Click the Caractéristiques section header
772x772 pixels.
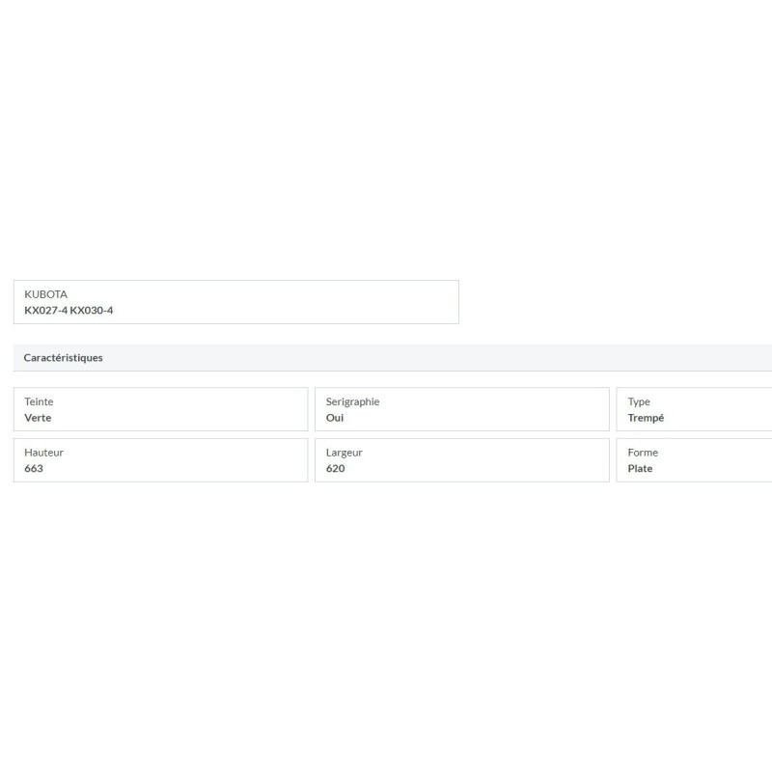tap(63, 358)
